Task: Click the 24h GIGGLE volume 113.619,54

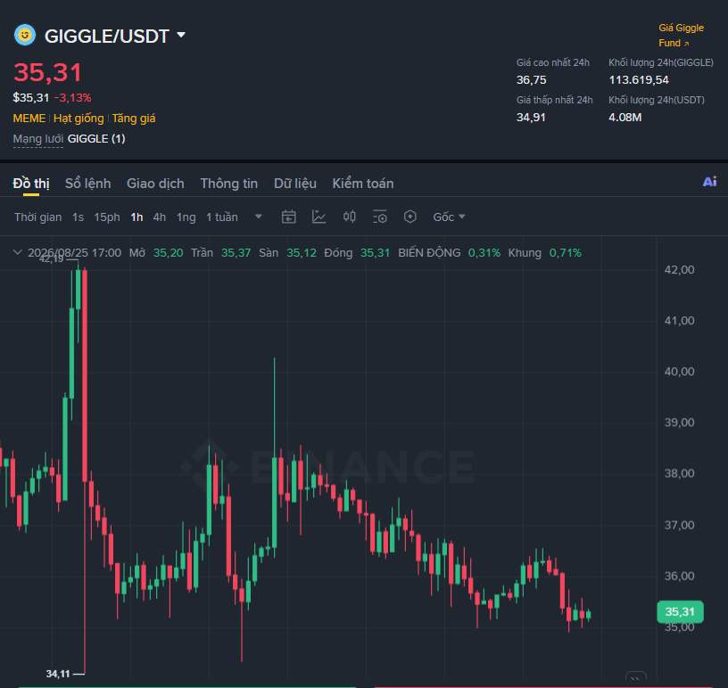Action: coord(639,80)
